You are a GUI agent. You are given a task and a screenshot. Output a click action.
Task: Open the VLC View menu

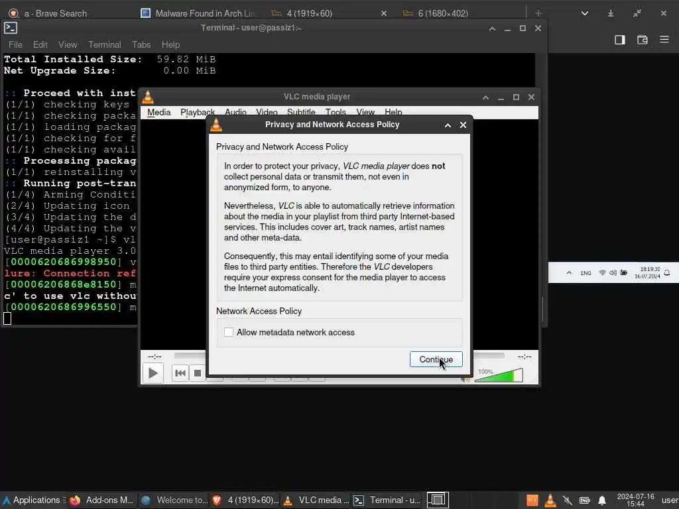click(365, 112)
